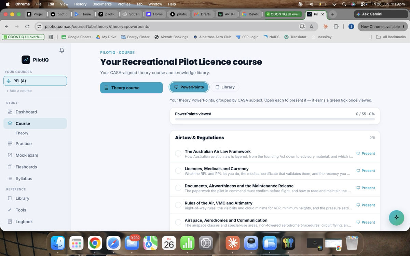This screenshot has height=256, width=410.
Task: Switch to the ODONTIQ UI overhaul browser tab
Action: pos(283,14)
